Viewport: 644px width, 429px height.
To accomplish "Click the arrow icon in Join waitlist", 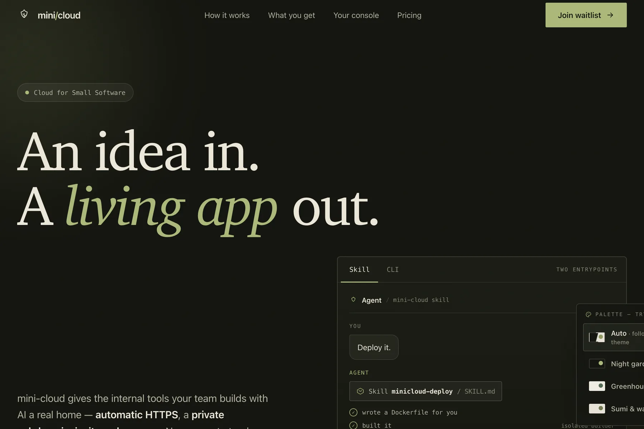I will (x=610, y=15).
